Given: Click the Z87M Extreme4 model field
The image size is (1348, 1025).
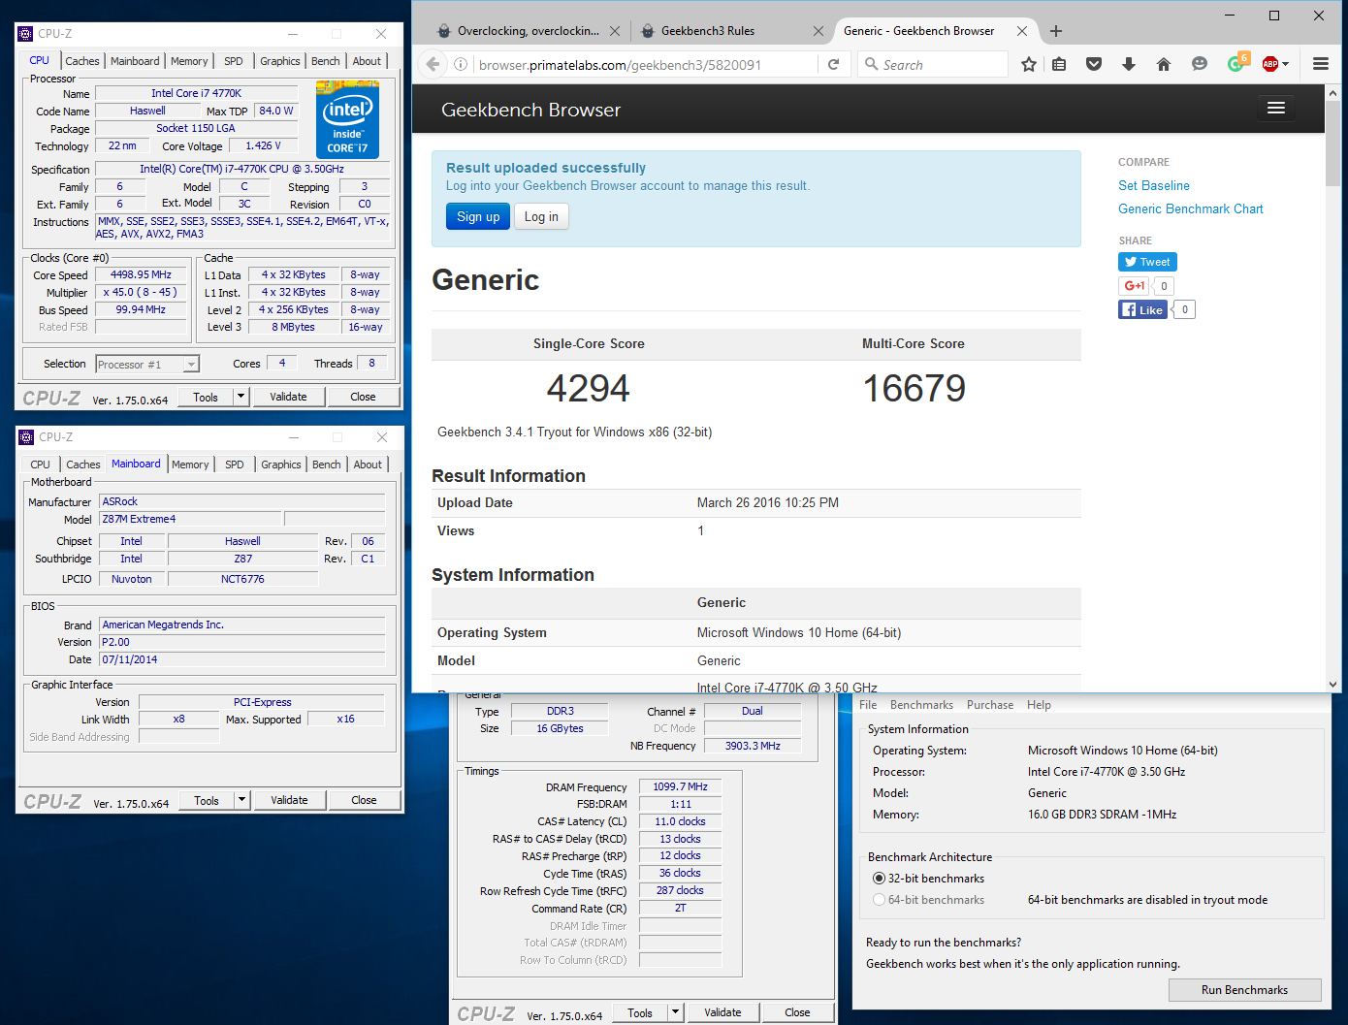Looking at the screenshot, I should 191,519.
